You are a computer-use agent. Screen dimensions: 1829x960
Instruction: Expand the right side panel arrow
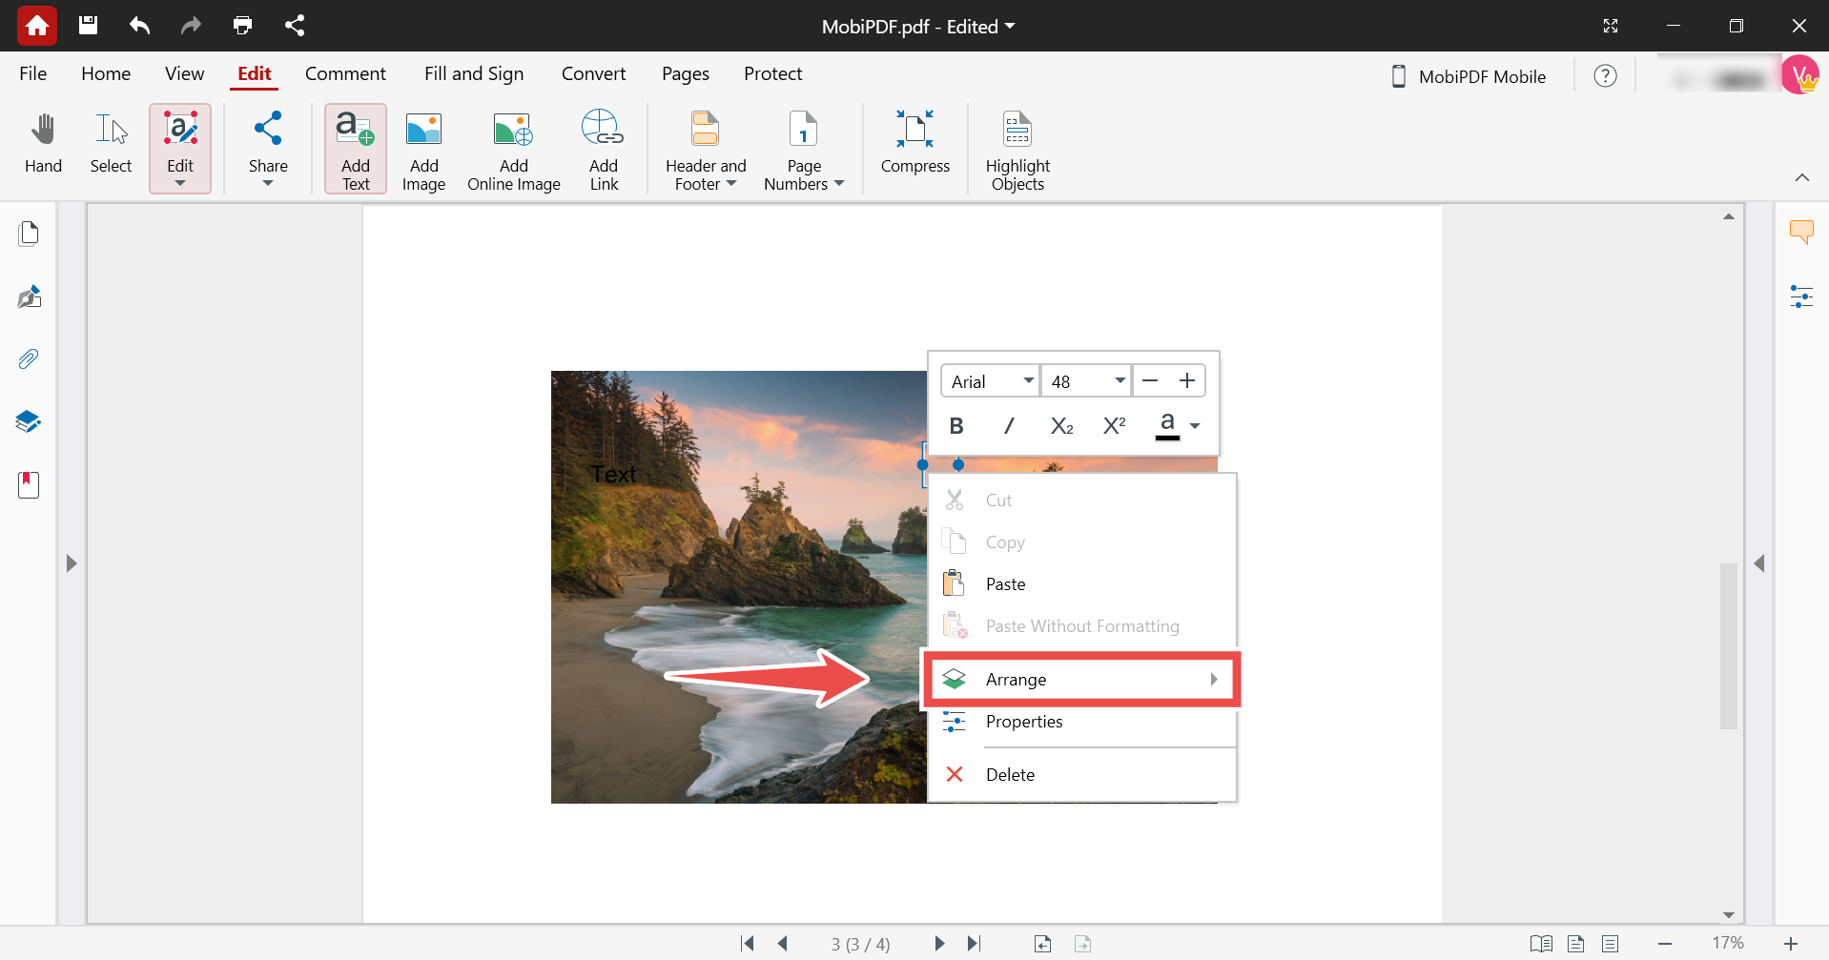(1759, 563)
